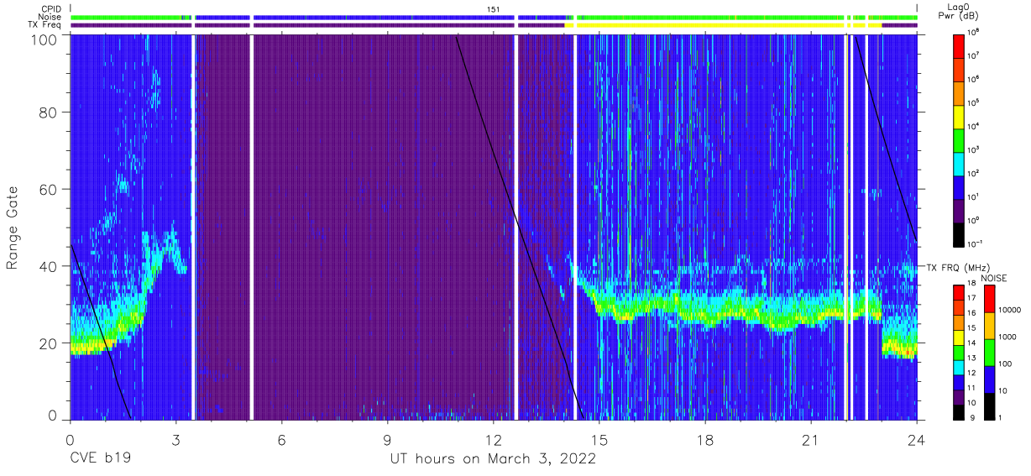Click the yellow segment of the TX FRQ colorbar
This screenshot has width=1031, height=476.
(958, 337)
